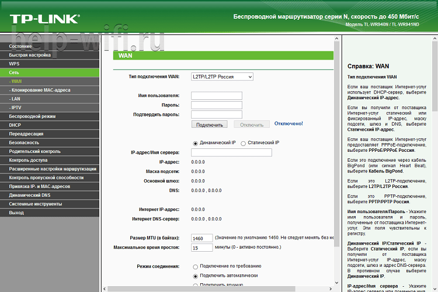The height and width of the screenshot is (292, 438).
Task: Open Контроль доступа section
Action: (x=50, y=160)
